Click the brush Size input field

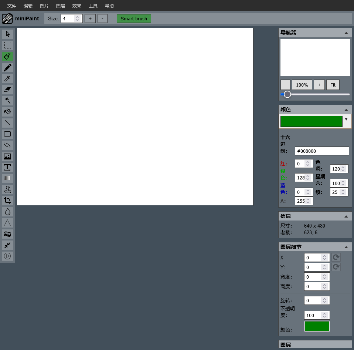(x=72, y=18)
